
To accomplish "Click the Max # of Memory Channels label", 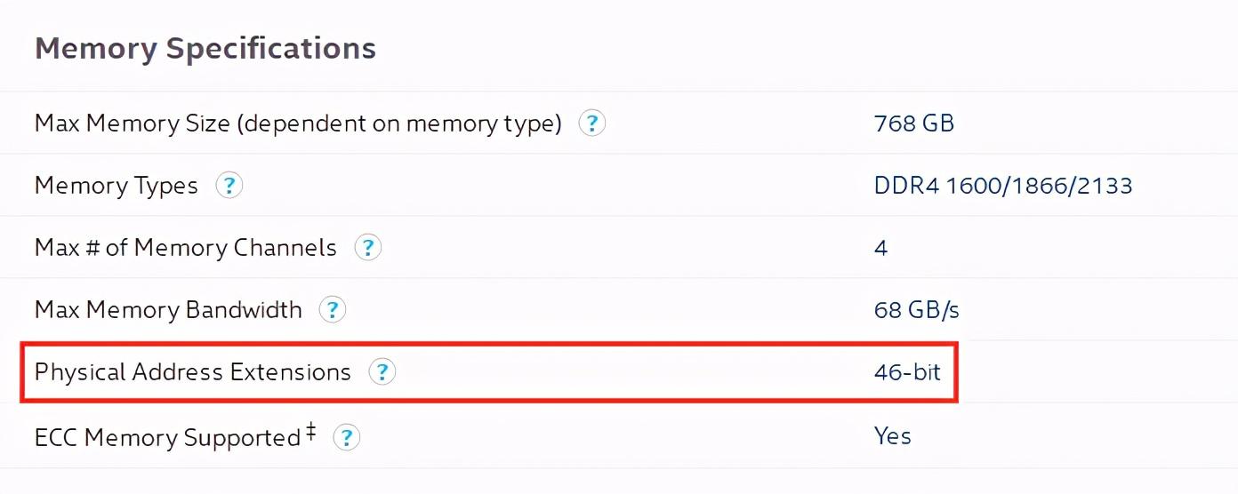I will (x=186, y=247).
